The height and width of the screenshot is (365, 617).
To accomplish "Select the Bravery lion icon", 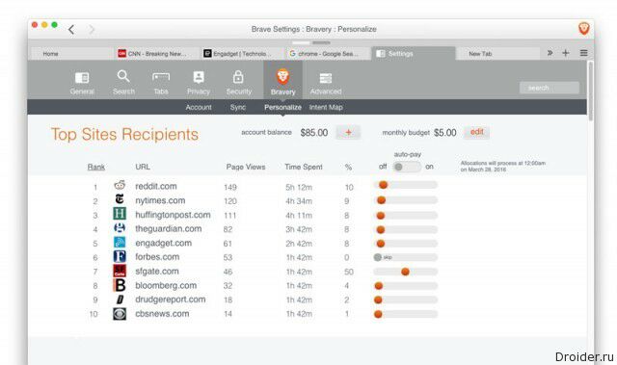I will 282,76.
